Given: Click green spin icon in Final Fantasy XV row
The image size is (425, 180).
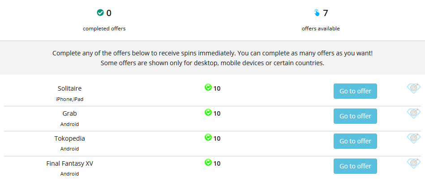Looking at the screenshot, I should 208,162.
